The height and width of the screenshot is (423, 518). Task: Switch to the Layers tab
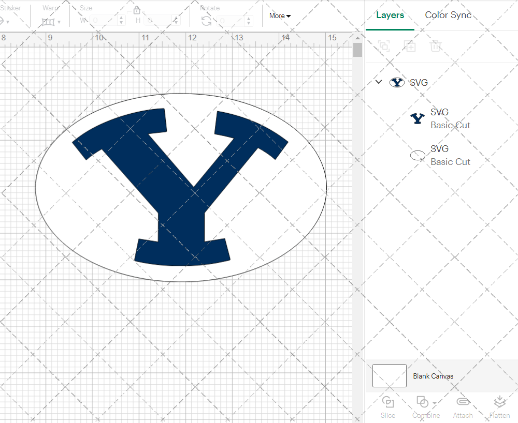point(390,15)
